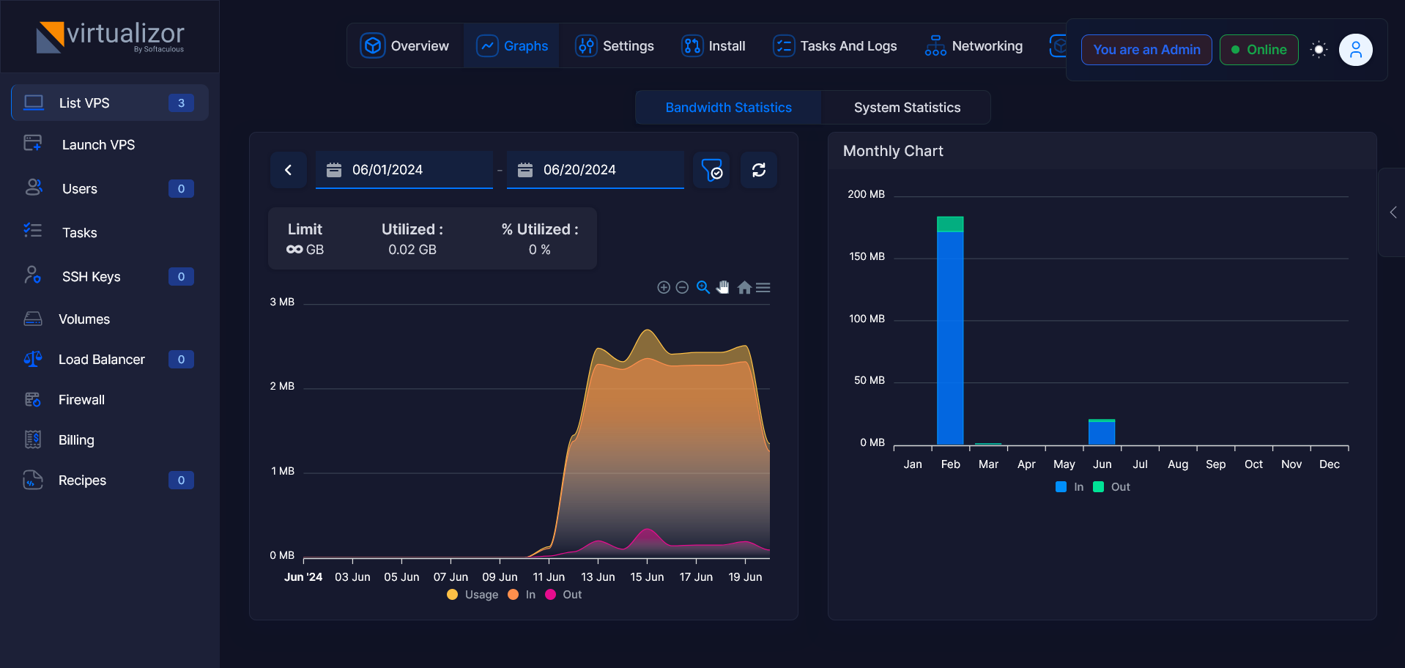Toggle Out series in bandwidth legend
The width and height of the screenshot is (1405, 668).
(563, 595)
